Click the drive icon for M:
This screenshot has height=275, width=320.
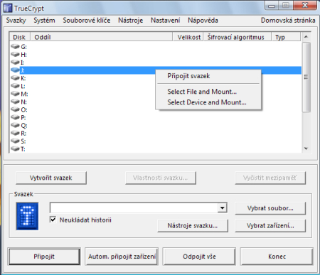15,94
